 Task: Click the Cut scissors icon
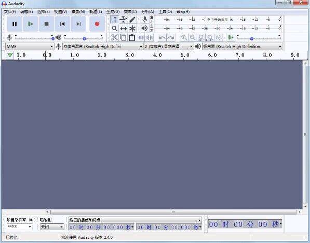(114, 37)
